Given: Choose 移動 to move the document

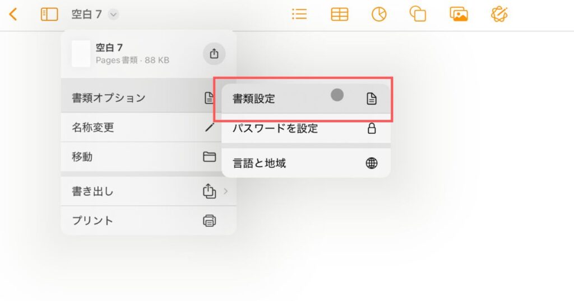Looking at the screenshot, I should [141, 157].
